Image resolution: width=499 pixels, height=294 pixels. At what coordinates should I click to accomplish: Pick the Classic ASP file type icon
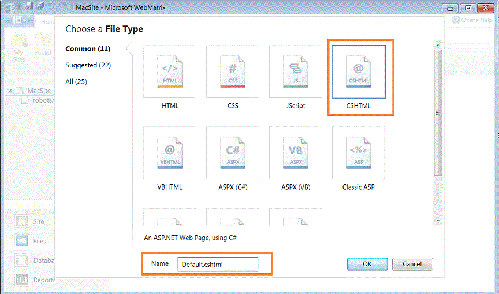tap(358, 153)
